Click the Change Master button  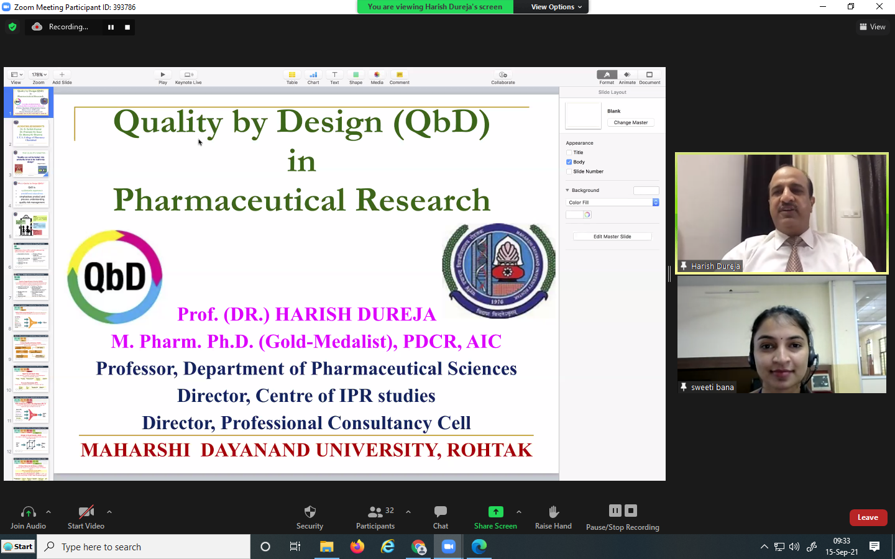click(631, 122)
